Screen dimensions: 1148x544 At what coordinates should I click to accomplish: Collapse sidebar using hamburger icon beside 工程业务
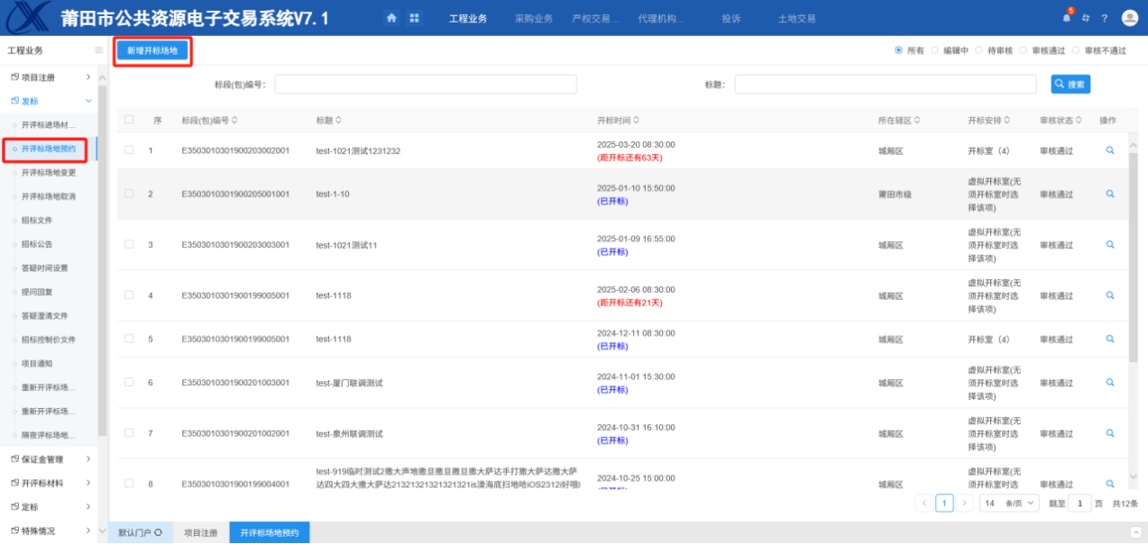[x=98, y=50]
